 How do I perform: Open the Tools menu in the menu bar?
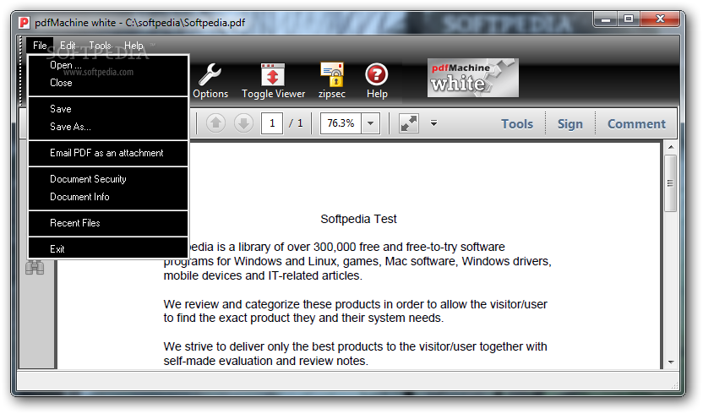[100, 46]
